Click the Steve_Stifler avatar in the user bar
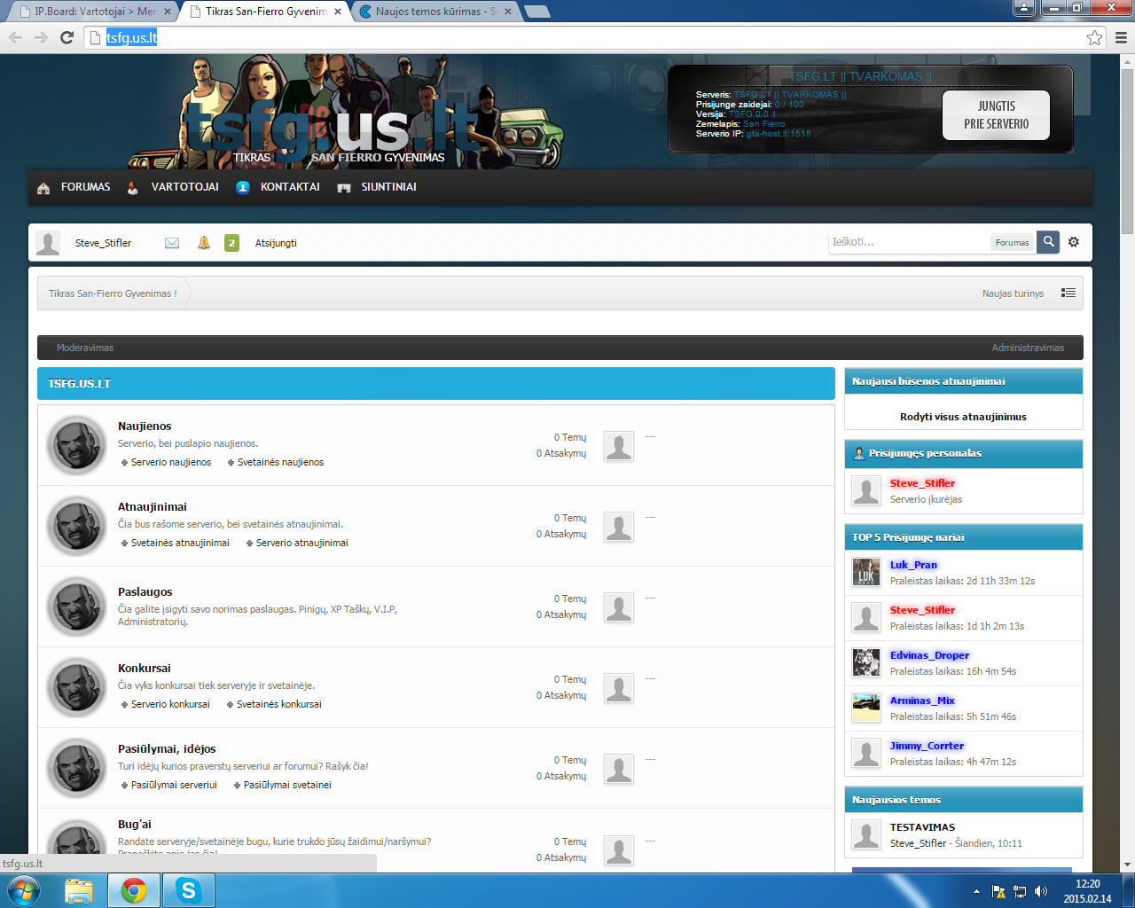The height and width of the screenshot is (908, 1135). coord(48,243)
